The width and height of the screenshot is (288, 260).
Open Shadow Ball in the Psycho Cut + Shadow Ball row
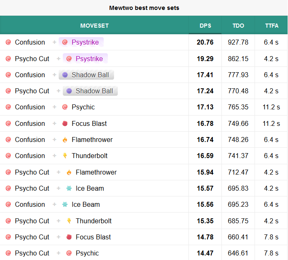(x=94, y=91)
